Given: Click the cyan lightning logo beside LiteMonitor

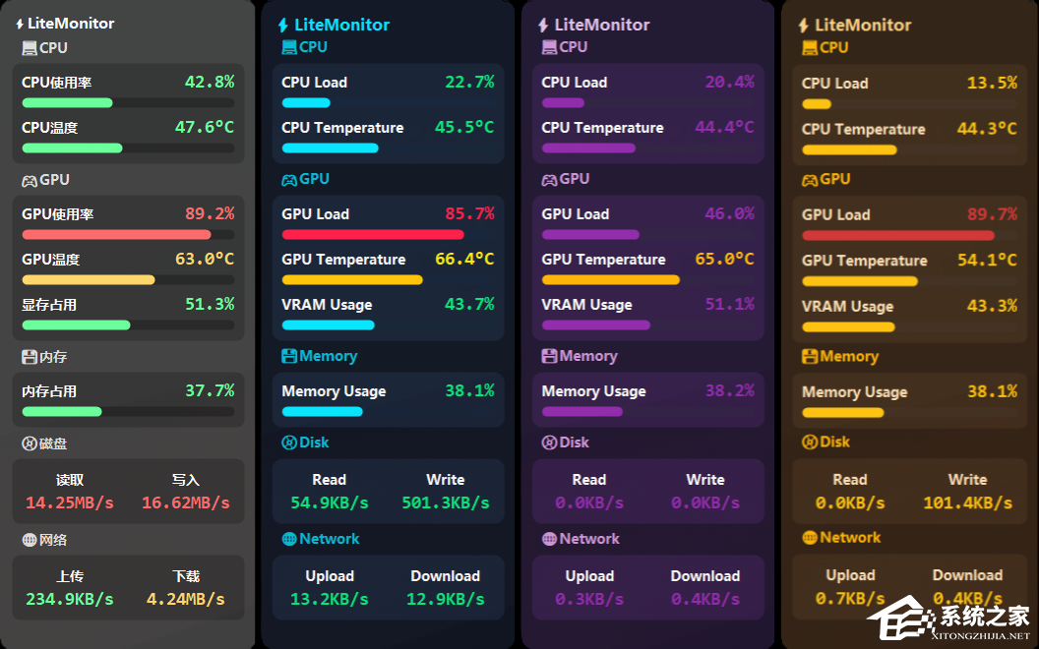Looking at the screenshot, I should (x=283, y=26).
